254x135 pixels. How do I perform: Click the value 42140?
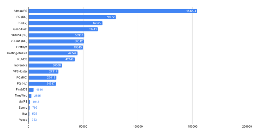point(70,59)
